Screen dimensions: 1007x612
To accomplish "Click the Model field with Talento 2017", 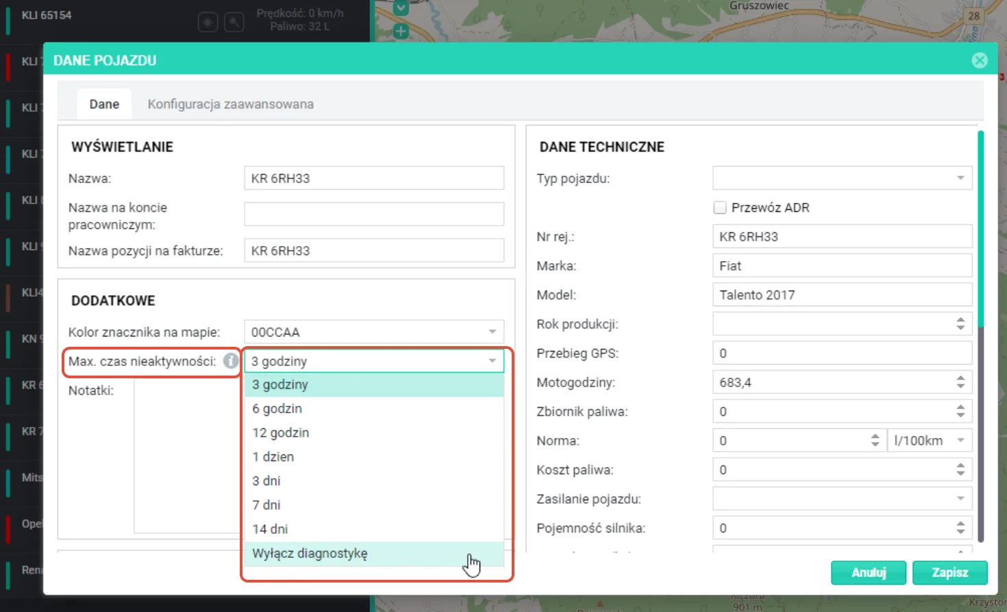I will click(x=843, y=295).
